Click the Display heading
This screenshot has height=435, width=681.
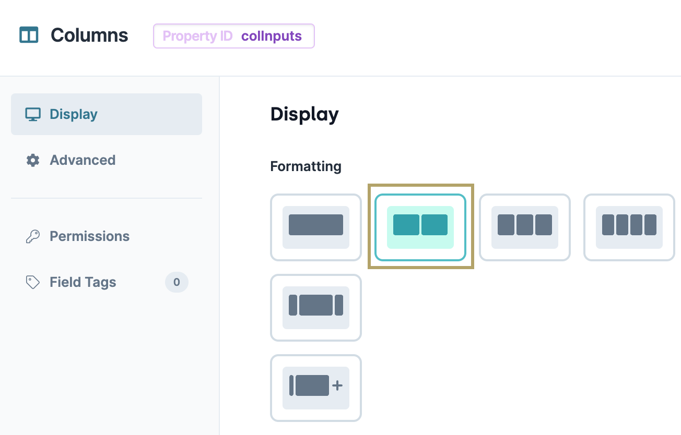coord(304,114)
